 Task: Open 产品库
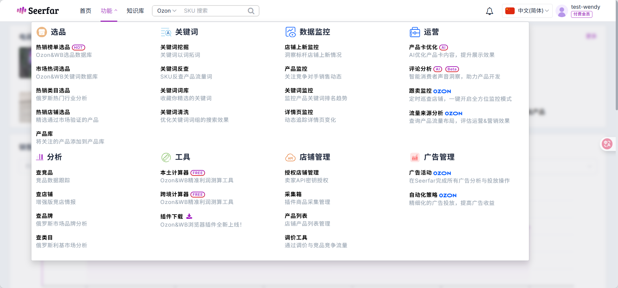tap(44, 134)
